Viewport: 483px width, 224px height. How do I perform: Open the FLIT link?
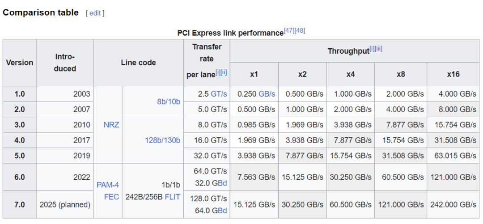[172, 197]
